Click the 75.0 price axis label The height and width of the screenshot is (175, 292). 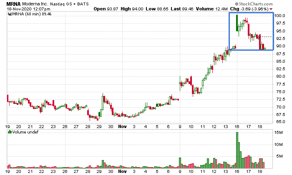(x=281, y=92)
